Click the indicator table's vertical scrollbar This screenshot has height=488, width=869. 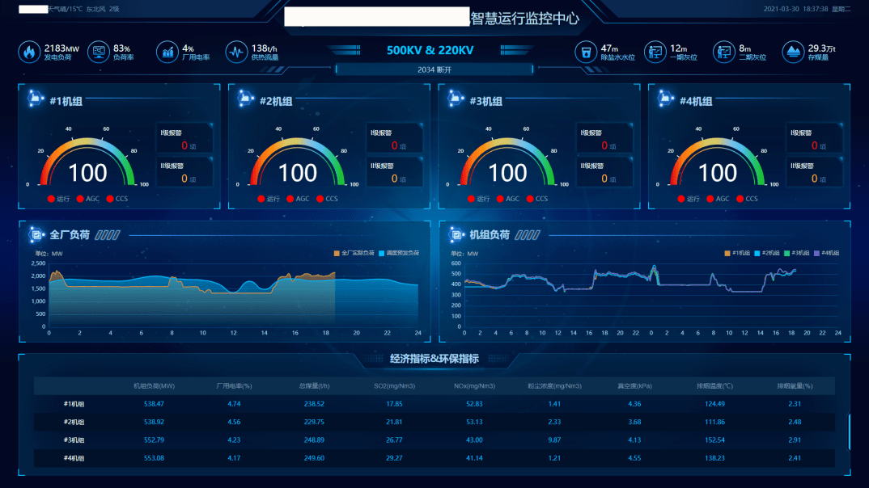point(849,432)
